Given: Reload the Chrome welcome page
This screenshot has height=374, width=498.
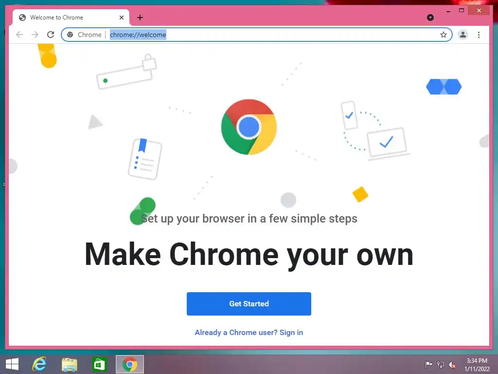Looking at the screenshot, I should click(51, 35).
